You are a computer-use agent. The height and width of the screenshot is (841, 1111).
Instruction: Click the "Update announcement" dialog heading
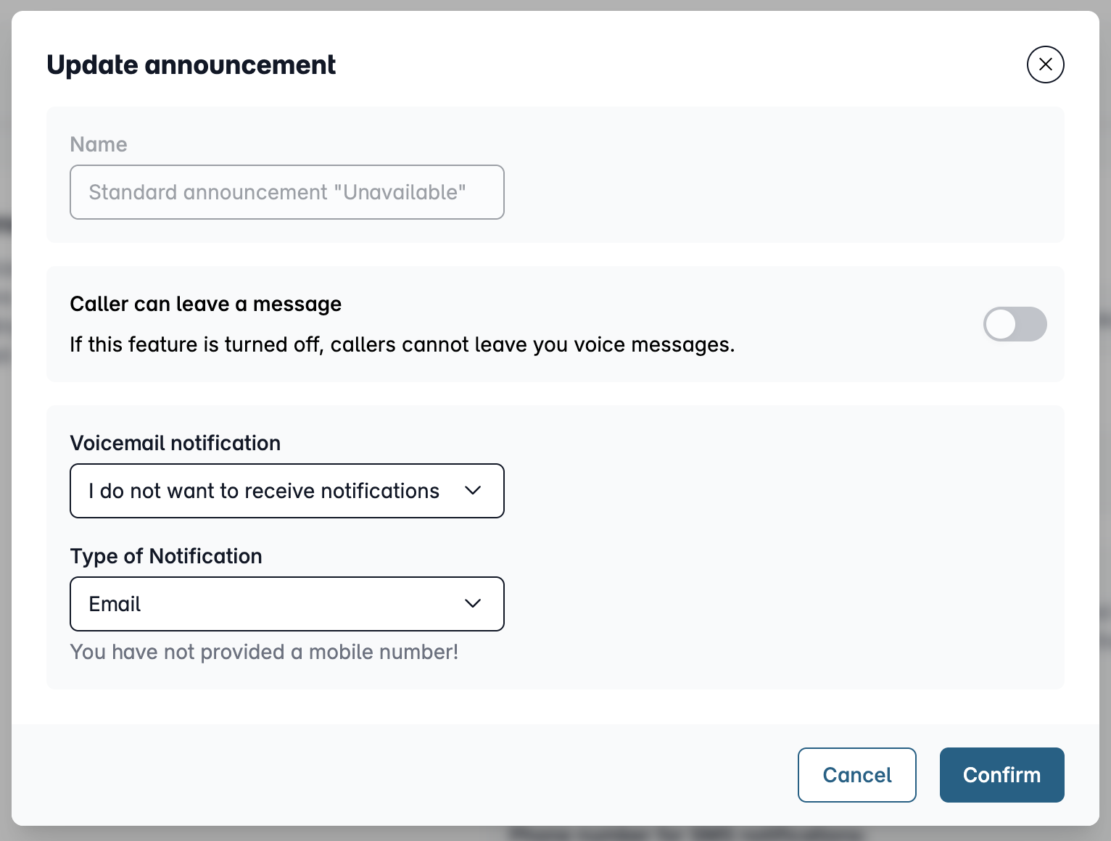pos(191,65)
